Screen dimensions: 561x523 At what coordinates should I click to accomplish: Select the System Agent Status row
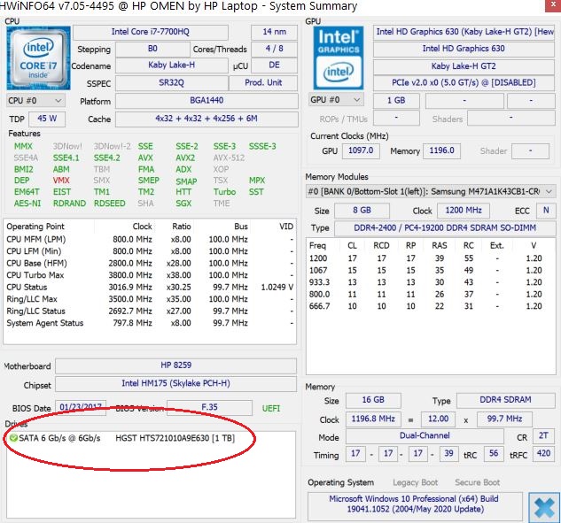pyautogui.click(x=150, y=323)
